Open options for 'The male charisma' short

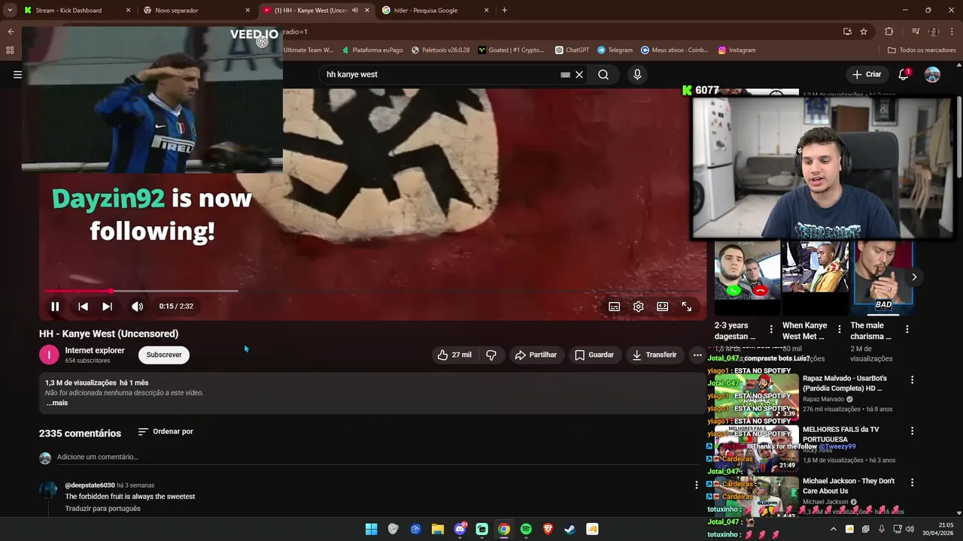907,329
